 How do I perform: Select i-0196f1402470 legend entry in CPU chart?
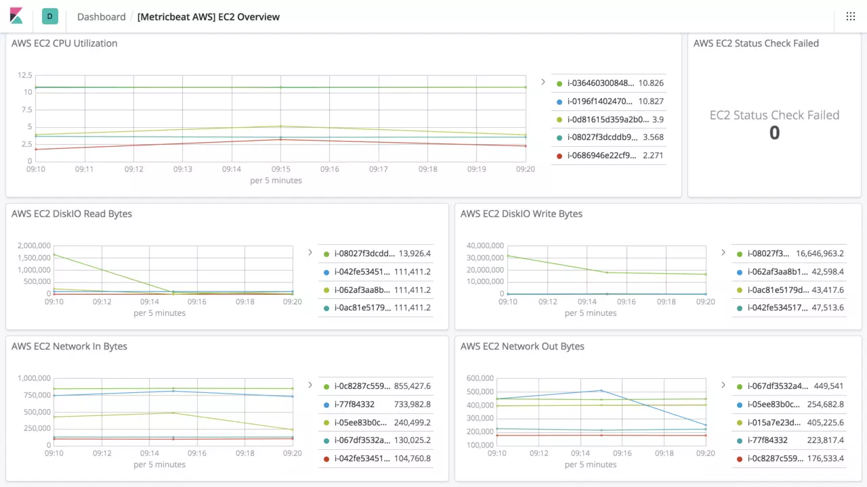600,101
